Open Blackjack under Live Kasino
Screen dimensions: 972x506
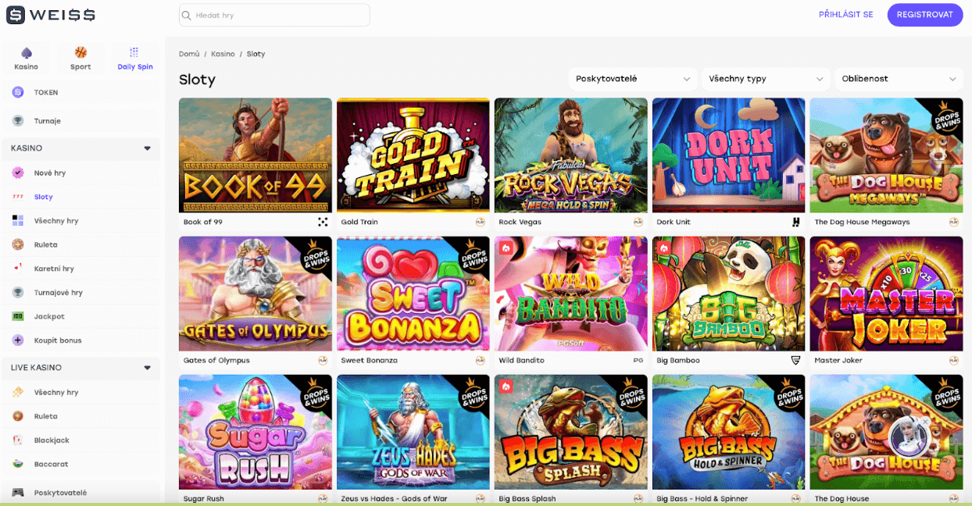click(x=52, y=440)
